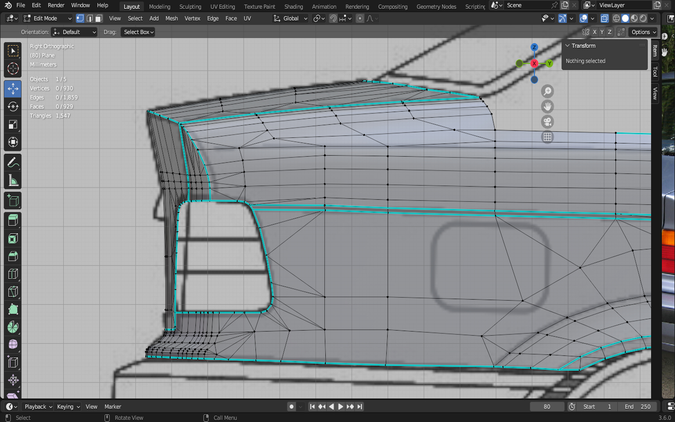Viewport: 675px width, 422px height.
Task: Open the Orientation Default dropdown
Action: [75, 32]
